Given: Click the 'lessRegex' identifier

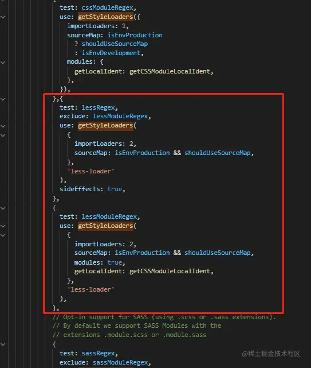Looking at the screenshot, I should click(x=98, y=107).
